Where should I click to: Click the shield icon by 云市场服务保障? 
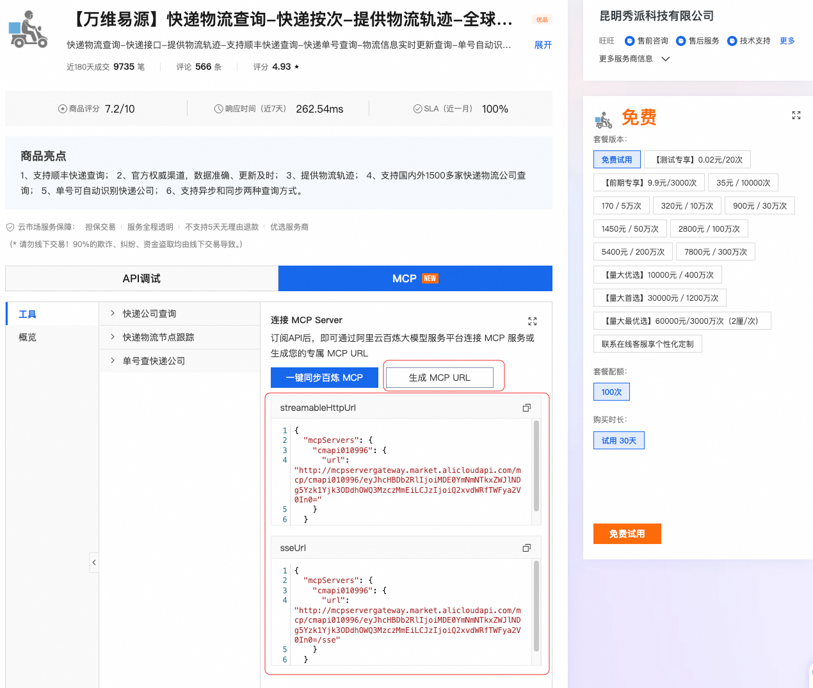point(10,227)
